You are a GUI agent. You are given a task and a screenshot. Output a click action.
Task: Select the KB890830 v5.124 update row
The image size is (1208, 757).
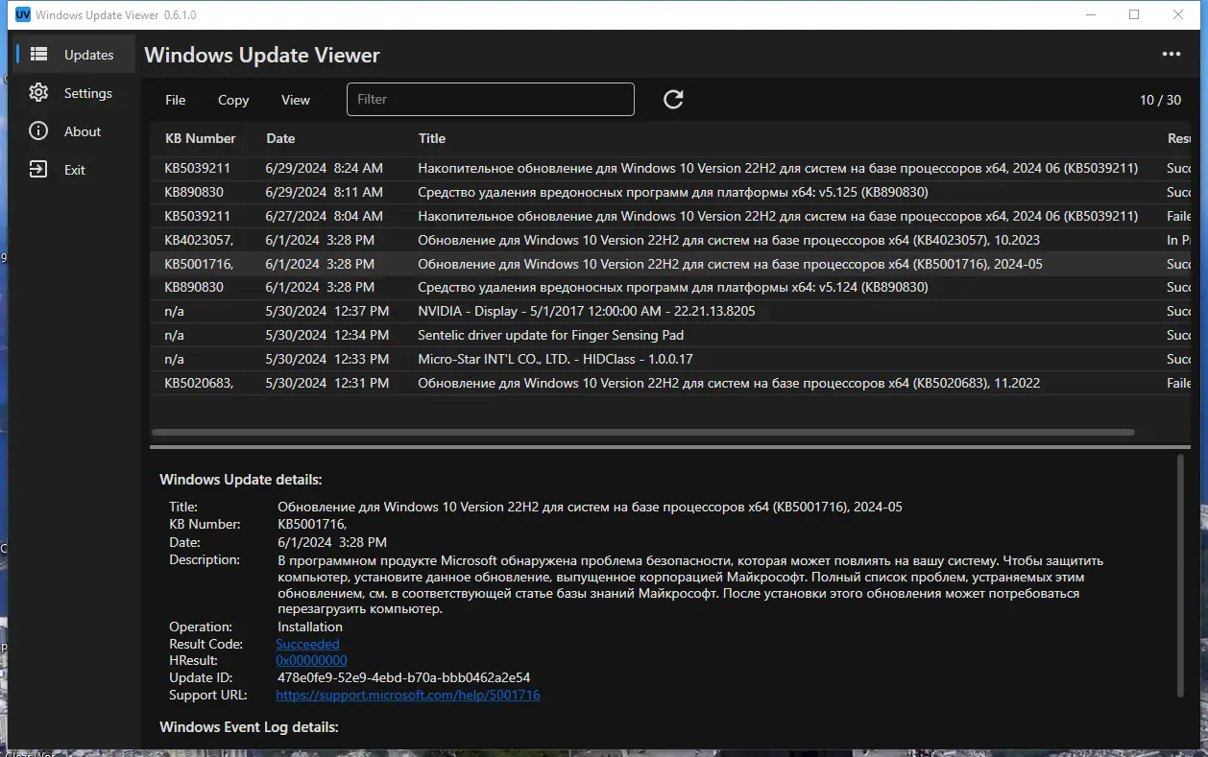670,287
